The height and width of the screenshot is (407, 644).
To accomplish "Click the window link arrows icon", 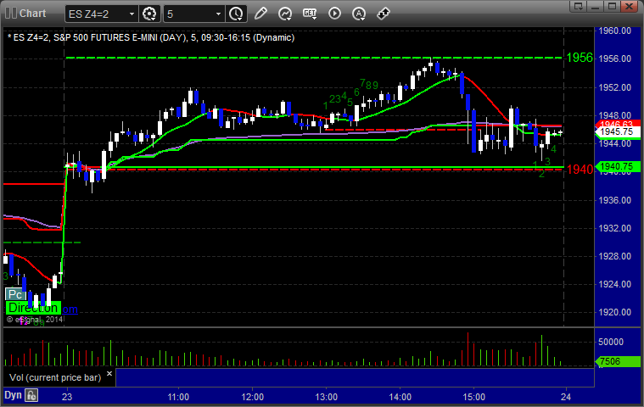I will pyautogui.click(x=384, y=14).
